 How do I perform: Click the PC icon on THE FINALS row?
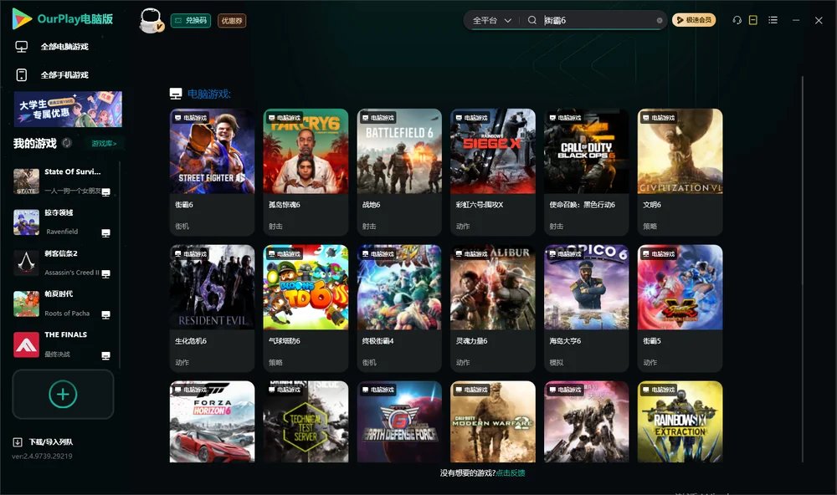(105, 356)
